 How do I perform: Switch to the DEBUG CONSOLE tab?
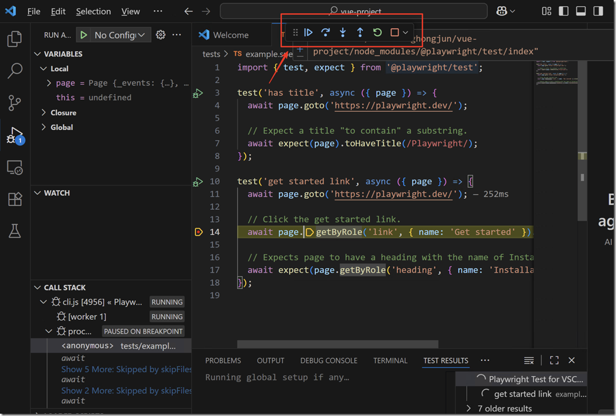click(x=328, y=360)
